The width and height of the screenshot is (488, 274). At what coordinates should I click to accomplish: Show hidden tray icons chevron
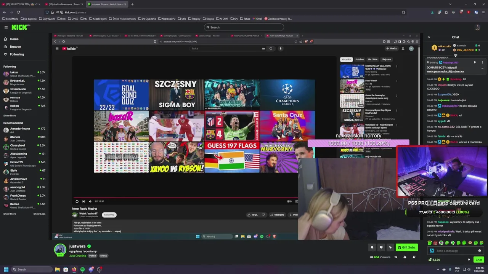click(x=437, y=269)
